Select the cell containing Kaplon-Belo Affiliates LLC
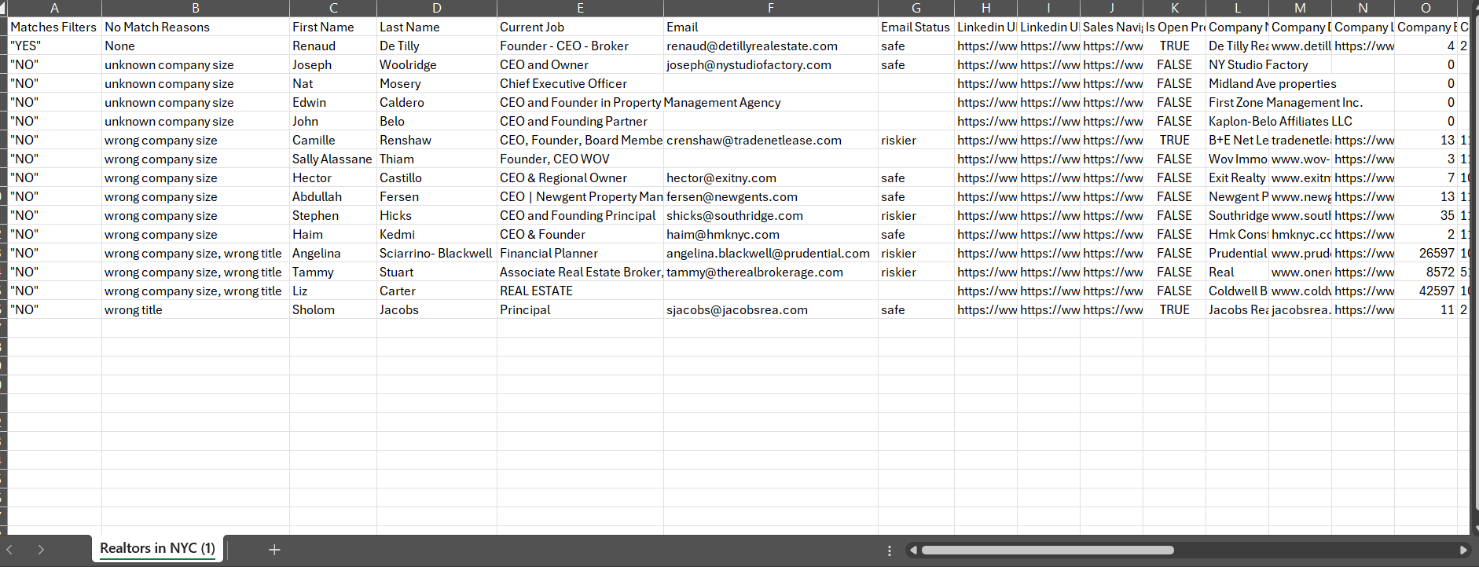The height and width of the screenshot is (567, 1479). pos(1279,121)
